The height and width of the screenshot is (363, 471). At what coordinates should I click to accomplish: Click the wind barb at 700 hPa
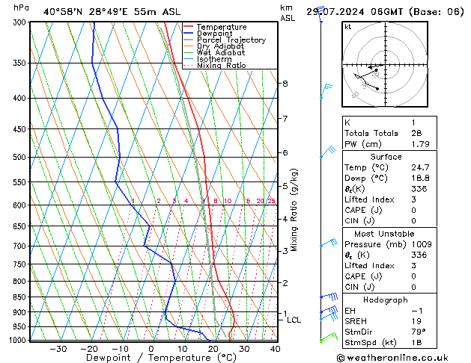click(x=329, y=242)
